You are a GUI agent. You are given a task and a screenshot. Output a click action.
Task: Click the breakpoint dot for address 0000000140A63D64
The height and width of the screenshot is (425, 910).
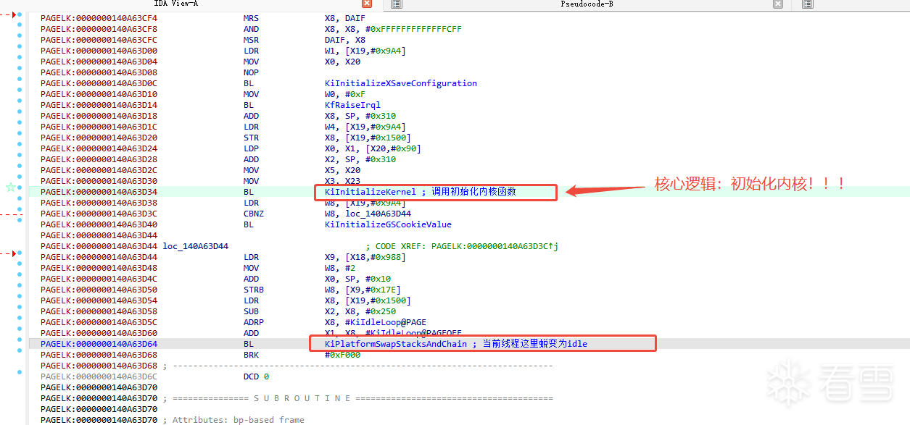(x=20, y=341)
